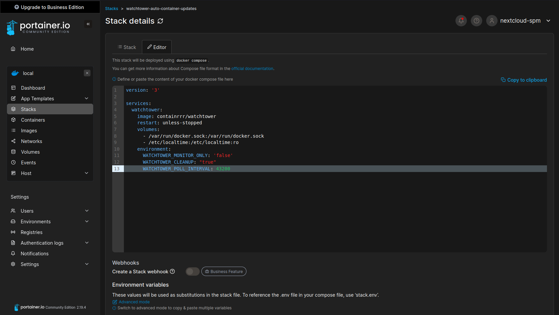Open the official documentation link
The image size is (559, 315).
pyautogui.click(x=252, y=69)
